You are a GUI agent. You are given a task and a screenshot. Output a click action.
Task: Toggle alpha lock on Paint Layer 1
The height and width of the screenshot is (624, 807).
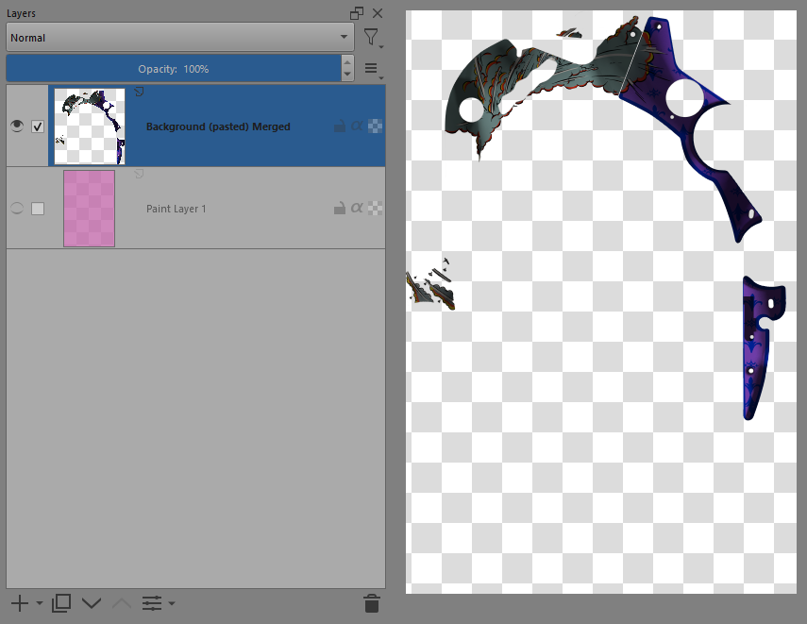tap(357, 208)
